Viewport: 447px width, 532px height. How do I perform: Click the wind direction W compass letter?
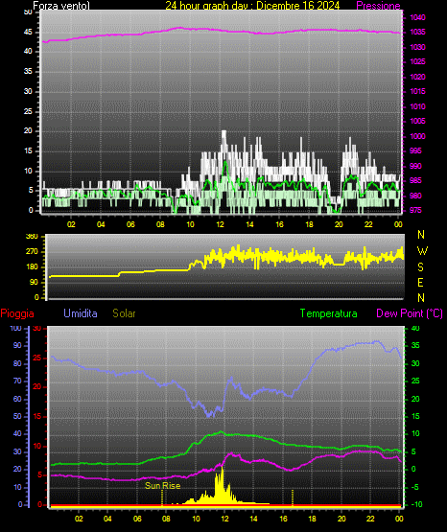[x=422, y=251]
